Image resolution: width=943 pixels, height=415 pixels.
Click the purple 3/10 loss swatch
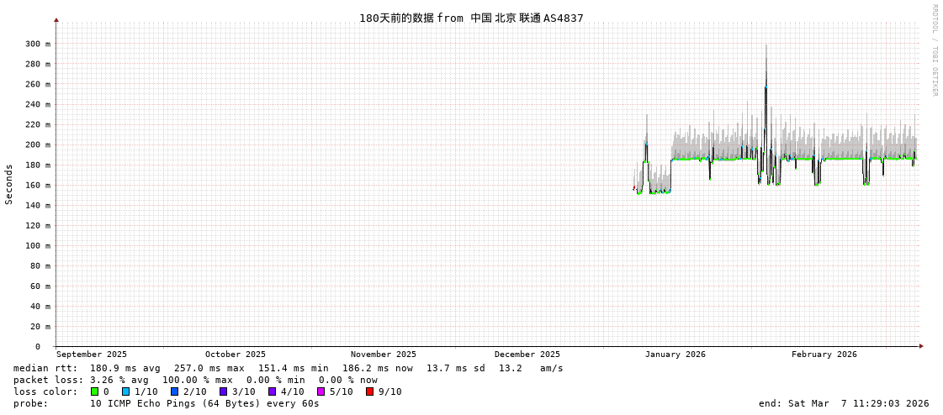223,391
